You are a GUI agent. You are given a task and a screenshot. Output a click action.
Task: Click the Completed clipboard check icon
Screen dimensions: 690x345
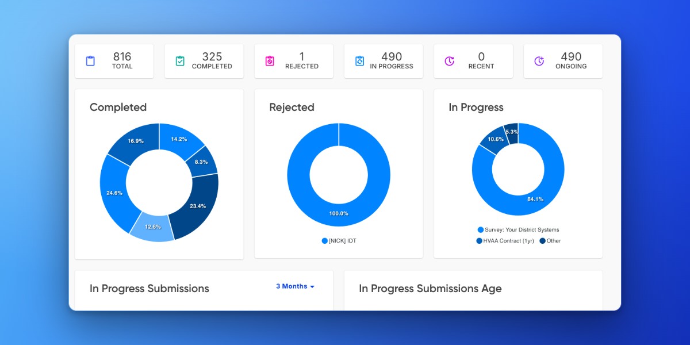coord(180,61)
